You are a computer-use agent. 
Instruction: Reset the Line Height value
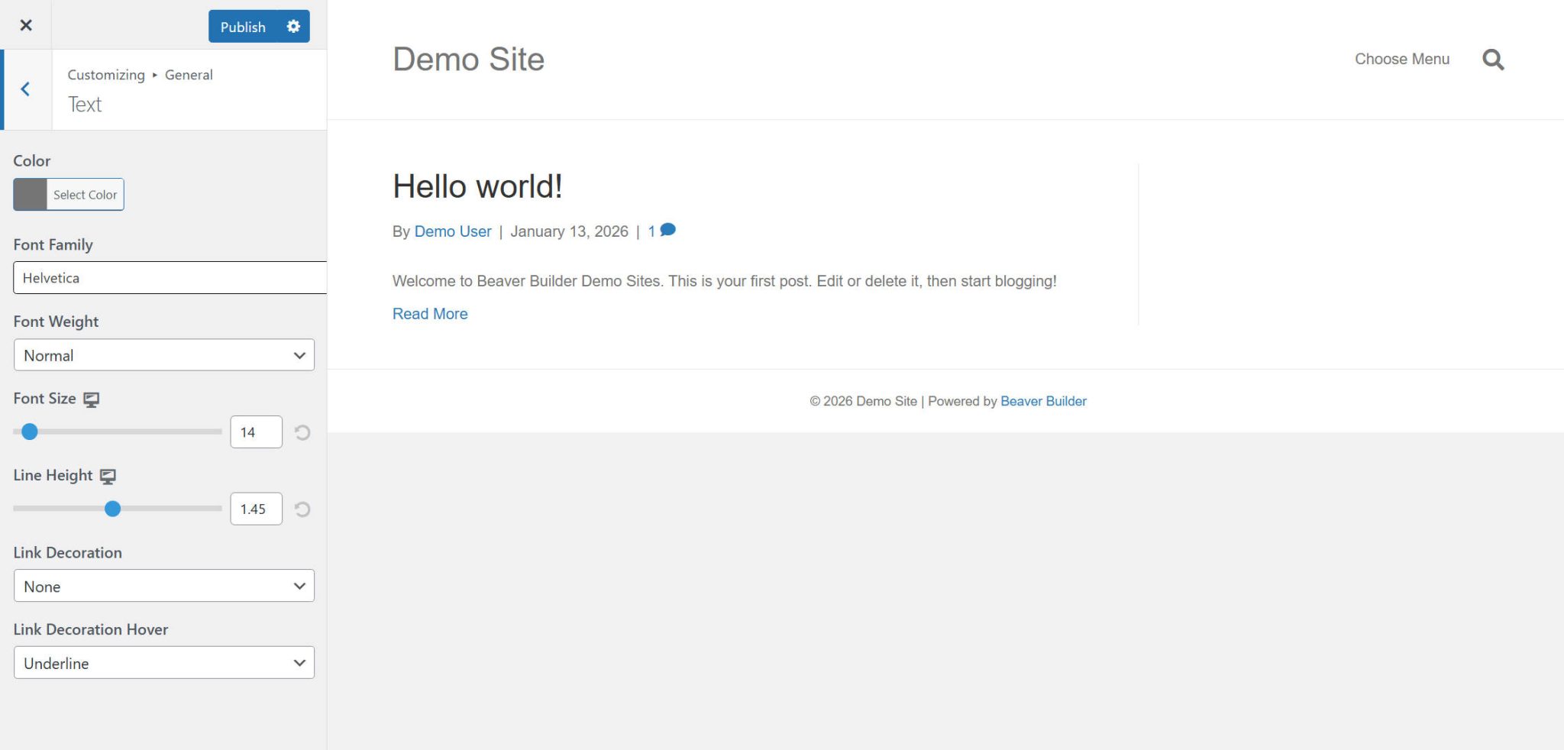click(302, 509)
